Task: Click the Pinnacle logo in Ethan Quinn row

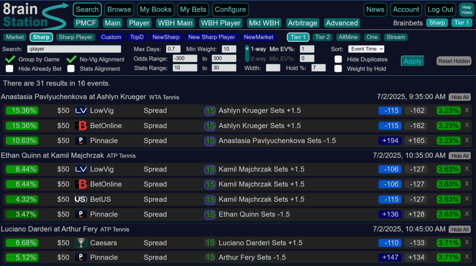Action: [81, 214]
